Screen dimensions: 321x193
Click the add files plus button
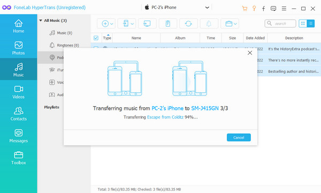(x=105, y=23)
